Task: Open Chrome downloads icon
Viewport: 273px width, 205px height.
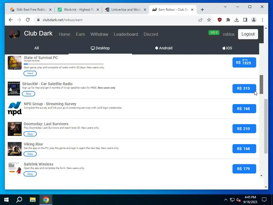Action: 237,20
